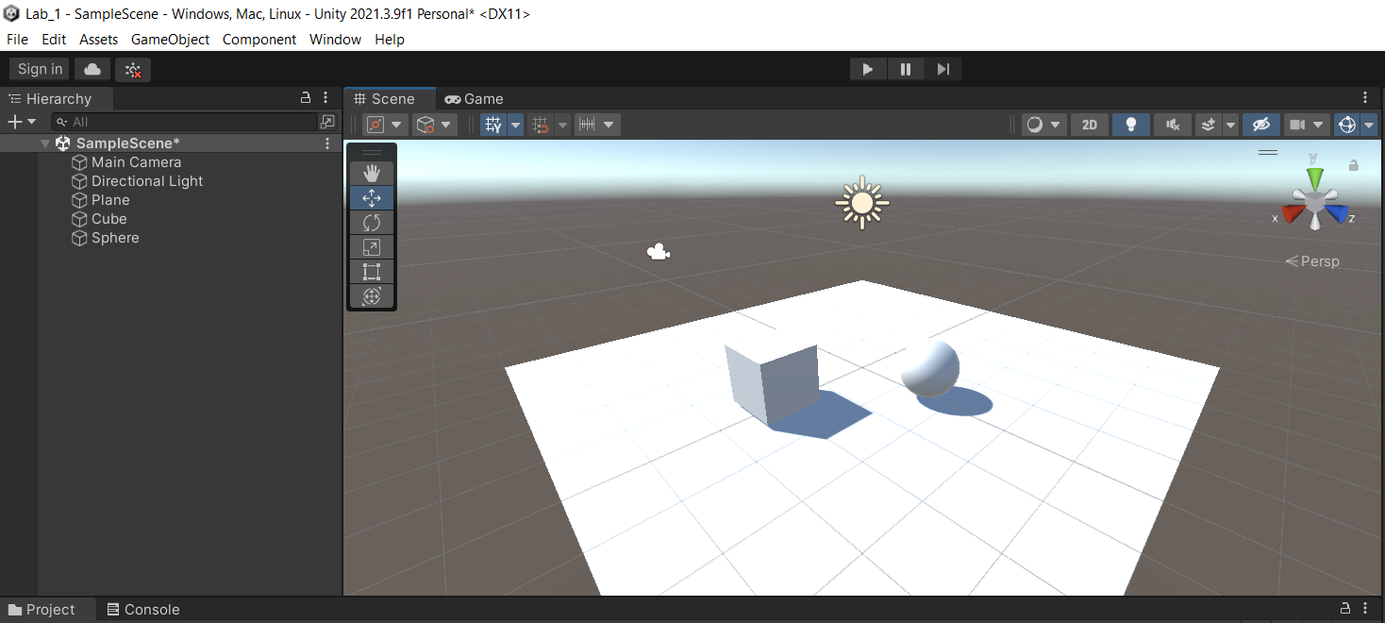
Task: Switch to the Game tab
Action: [475, 99]
